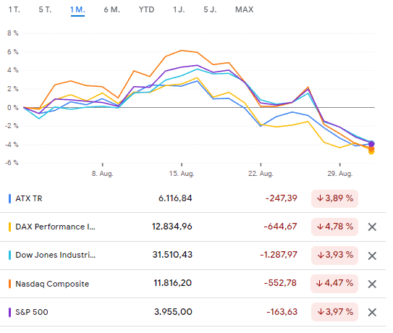This screenshot has width=393, height=333.
Task: Click the Nasdaq 4,47 % change badge
Action: coord(334,284)
